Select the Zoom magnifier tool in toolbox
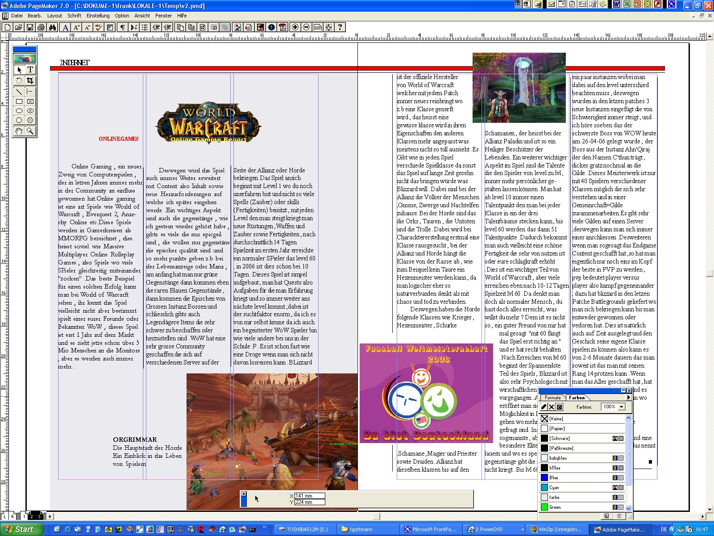 coord(30,131)
